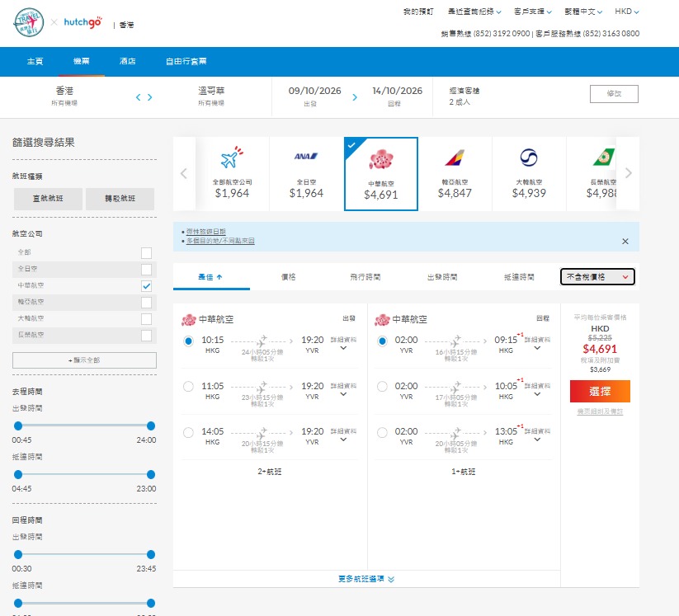
Task: Select return flight arriving 13:05 at HKG
Action: coord(382,432)
